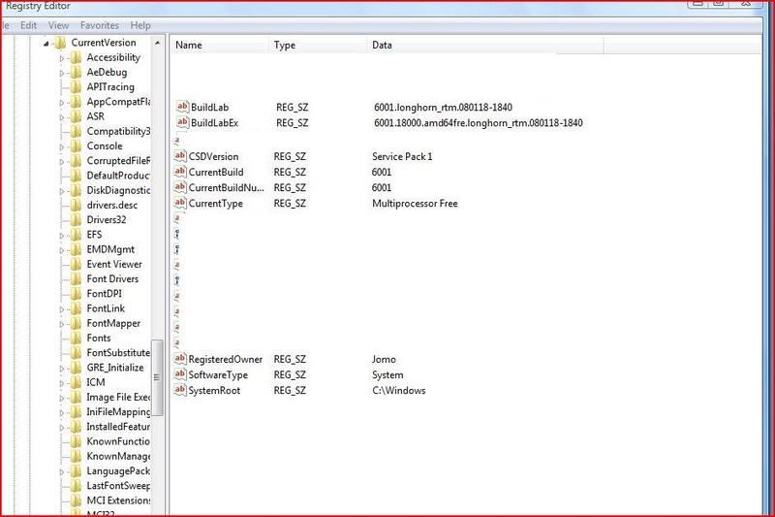This screenshot has height=517, width=775.
Task: Click the 'Multiprocessor Free' data value
Action: [x=415, y=204]
